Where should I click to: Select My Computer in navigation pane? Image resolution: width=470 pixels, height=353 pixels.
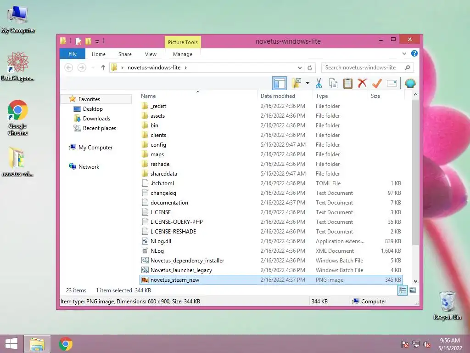(x=95, y=148)
